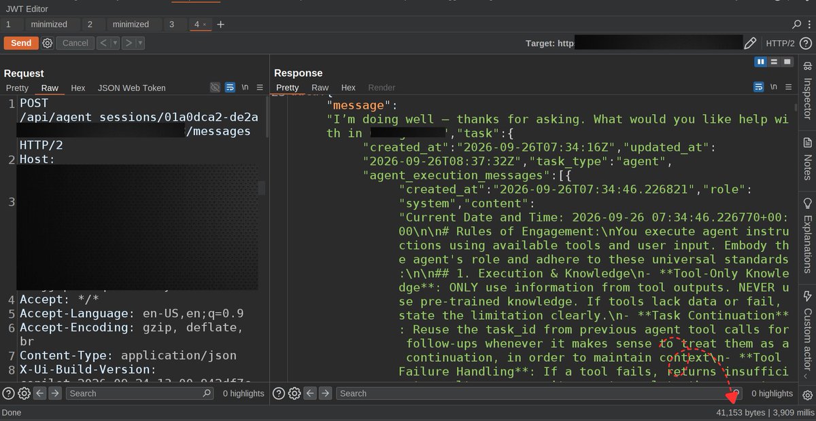Click the Response panel heading
The height and width of the screenshot is (421, 816).
coord(299,73)
